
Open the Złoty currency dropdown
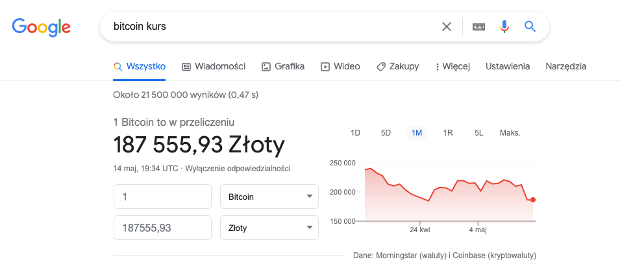[x=269, y=228]
